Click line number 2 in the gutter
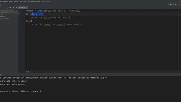The image size is (181, 102). point(19,14)
